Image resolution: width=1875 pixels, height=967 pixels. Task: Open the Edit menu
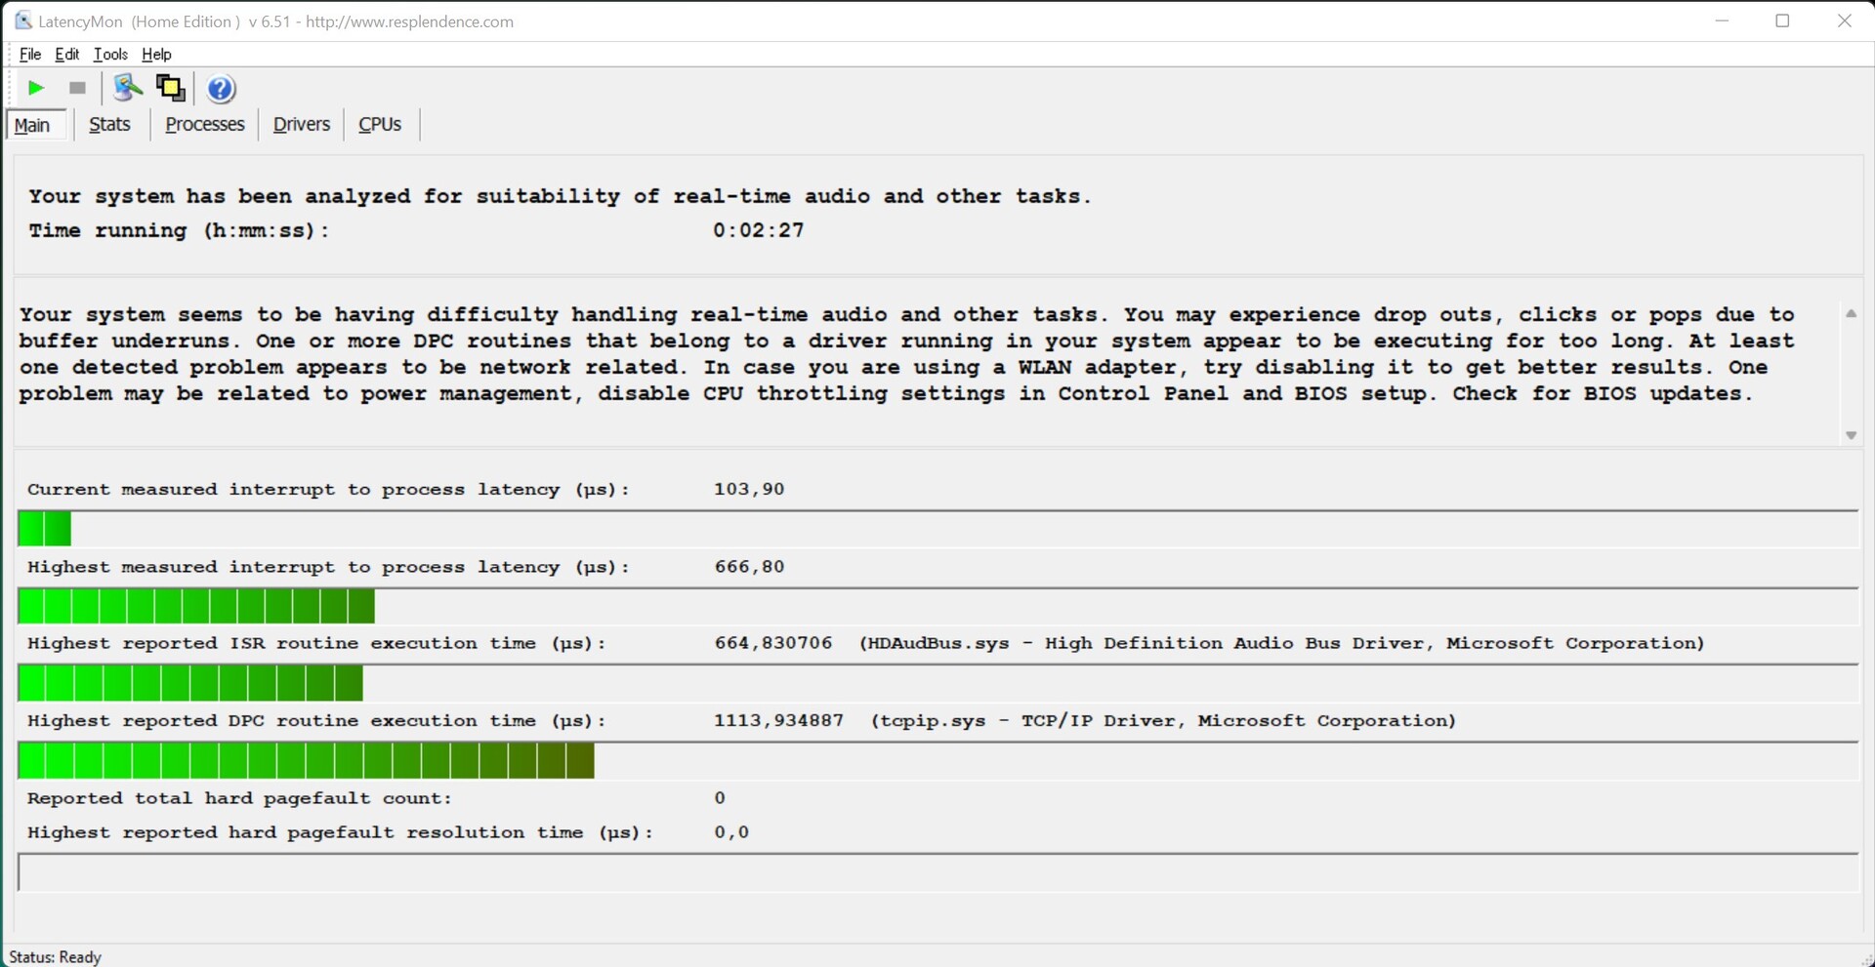tap(67, 55)
